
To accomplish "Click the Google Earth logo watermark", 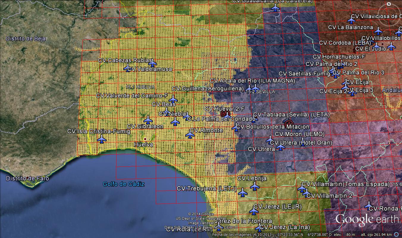I will click(x=367, y=219).
